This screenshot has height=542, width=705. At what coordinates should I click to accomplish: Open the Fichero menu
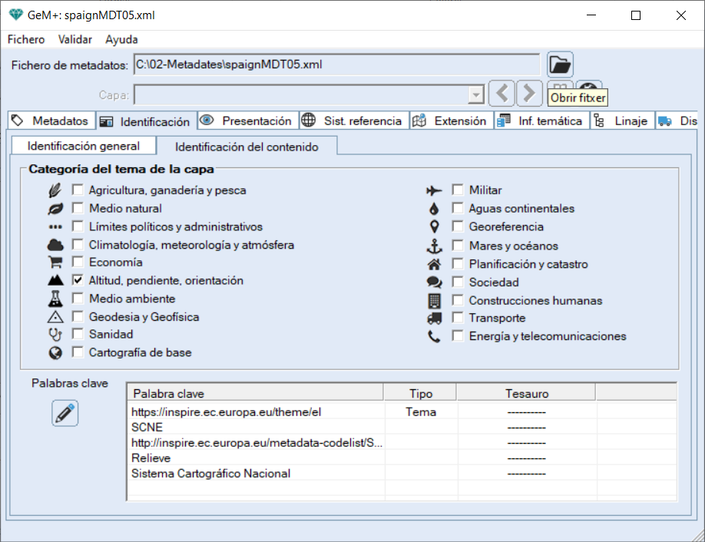[26, 39]
